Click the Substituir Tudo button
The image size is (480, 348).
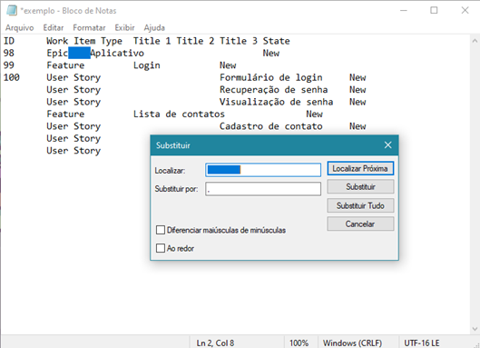click(x=360, y=205)
